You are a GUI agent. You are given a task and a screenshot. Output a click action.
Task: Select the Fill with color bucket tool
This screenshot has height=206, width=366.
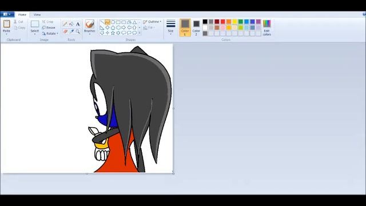pos(71,24)
